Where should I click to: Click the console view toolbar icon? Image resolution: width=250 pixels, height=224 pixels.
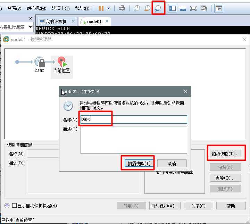pyautogui.click(x=219, y=8)
